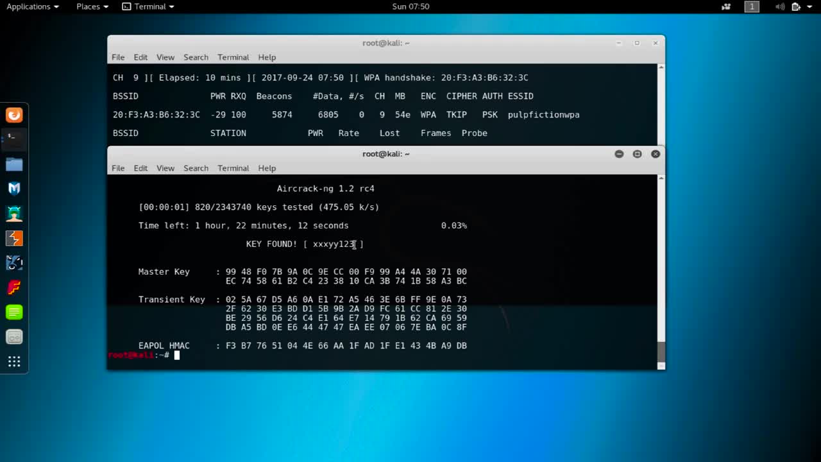Show all applications grid in the dock
Screen dimensions: 821x462
(14, 361)
